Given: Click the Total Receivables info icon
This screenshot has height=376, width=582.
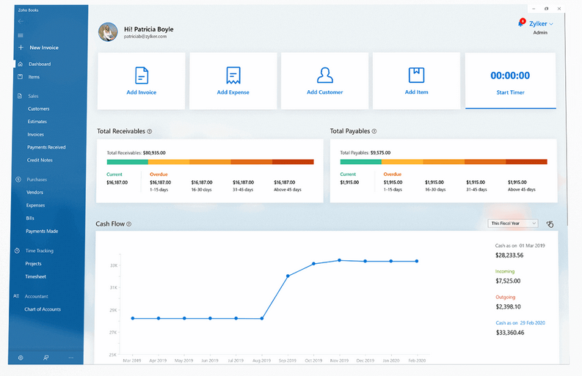Looking at the screenshot, I should (150, 131).
